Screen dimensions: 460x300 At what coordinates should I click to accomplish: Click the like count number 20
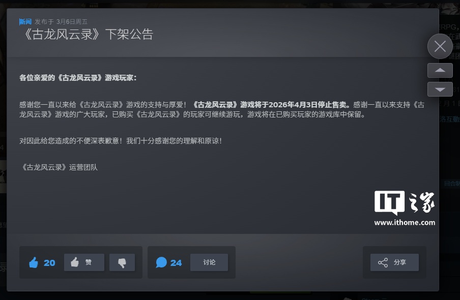(49, 263)
